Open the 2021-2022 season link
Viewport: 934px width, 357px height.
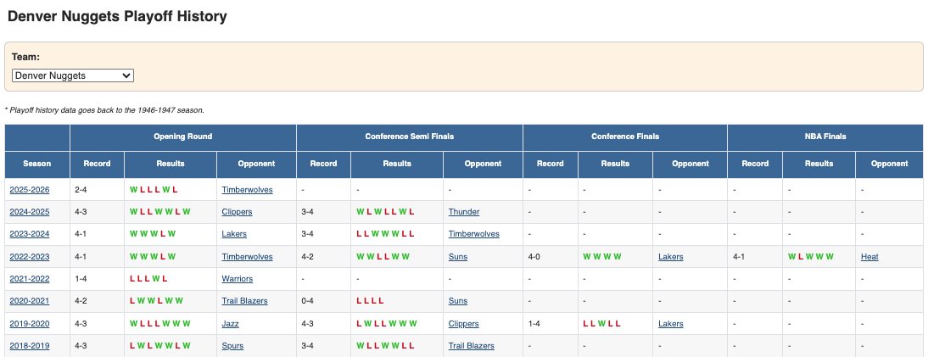coord(29,278)
